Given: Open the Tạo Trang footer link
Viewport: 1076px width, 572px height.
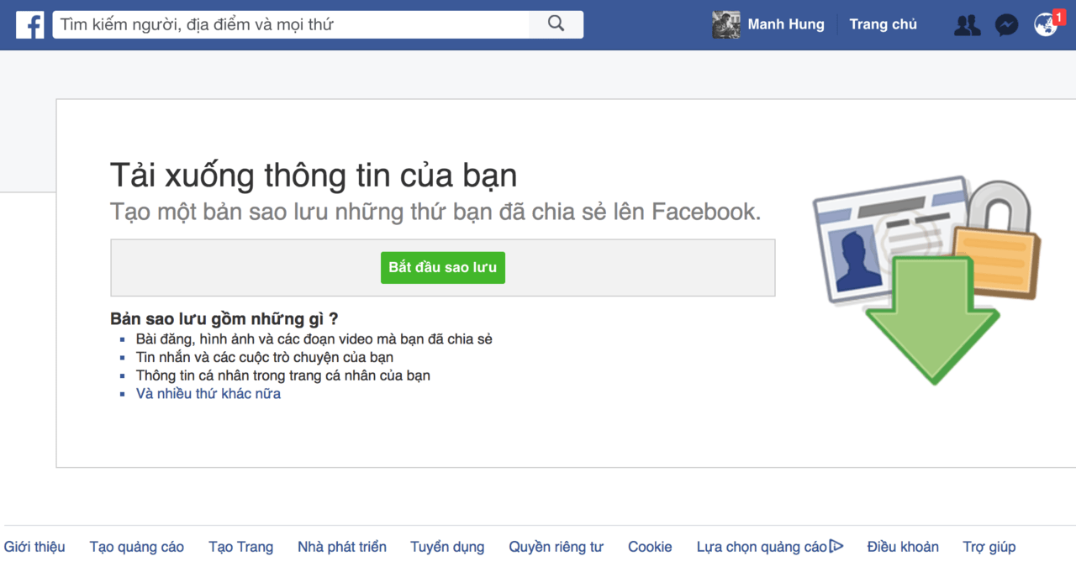Looking at the screenshot, I should click(241, 547).
